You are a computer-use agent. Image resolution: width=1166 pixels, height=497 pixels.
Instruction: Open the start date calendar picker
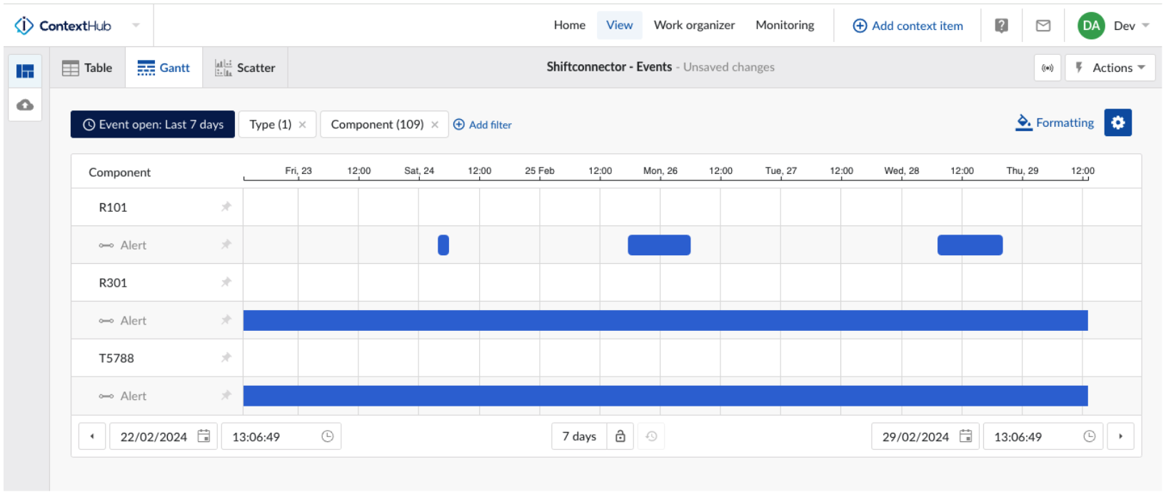[204, 436]
